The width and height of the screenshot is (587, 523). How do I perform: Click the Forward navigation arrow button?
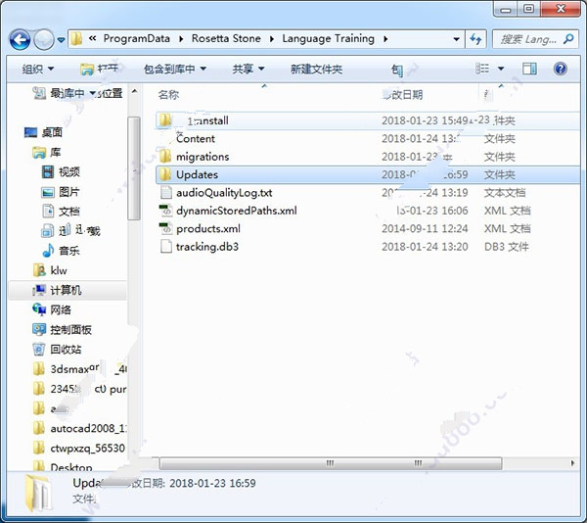coord(44,39)
